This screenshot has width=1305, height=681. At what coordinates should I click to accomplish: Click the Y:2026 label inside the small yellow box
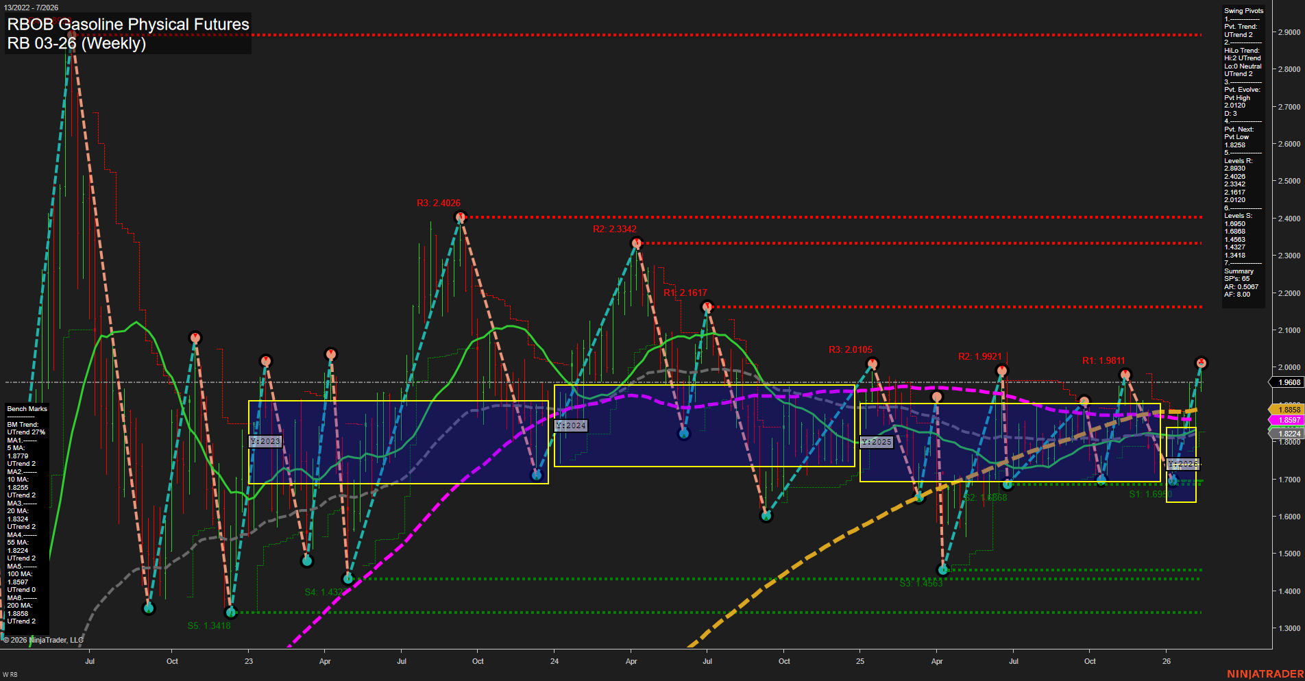click(1182, 464)
